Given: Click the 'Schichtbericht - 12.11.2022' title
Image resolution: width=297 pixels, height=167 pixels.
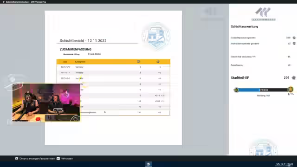Looking at the screenshot, I should (x=83, y=40).
